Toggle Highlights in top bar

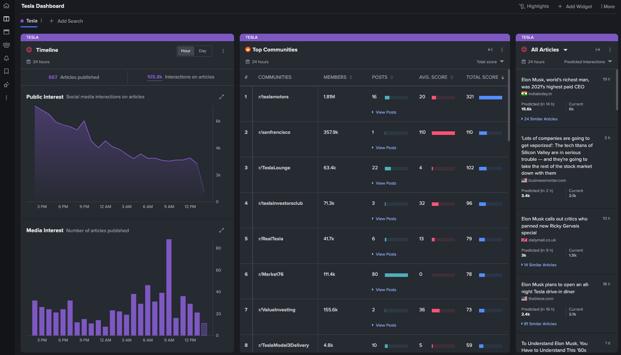(534, 6)
